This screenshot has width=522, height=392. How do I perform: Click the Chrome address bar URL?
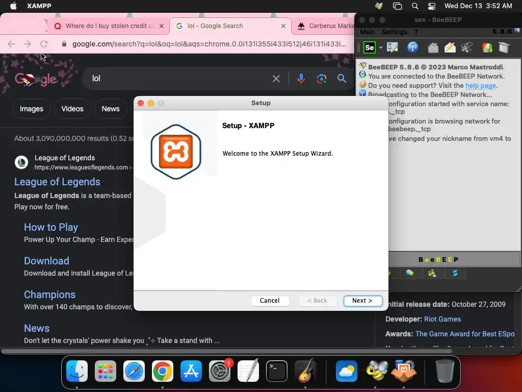tap(209, 44)
